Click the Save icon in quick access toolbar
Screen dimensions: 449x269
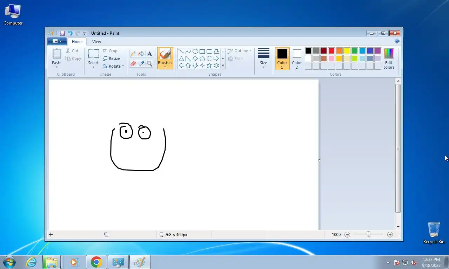(x=62, y=33)
